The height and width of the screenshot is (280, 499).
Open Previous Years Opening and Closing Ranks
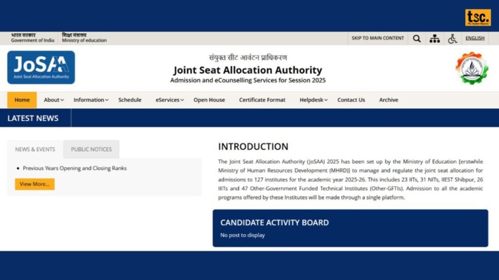(x=75, y=168)
